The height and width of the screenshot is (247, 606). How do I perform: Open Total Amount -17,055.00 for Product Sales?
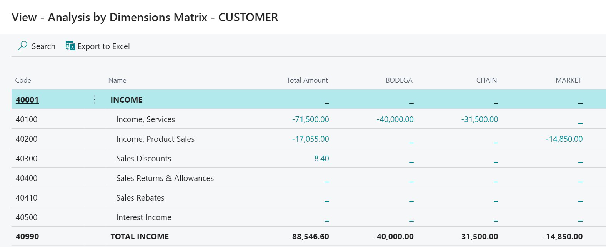310,139
